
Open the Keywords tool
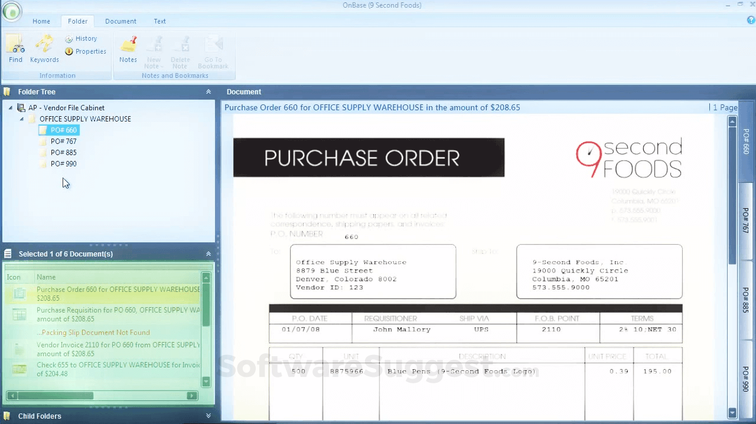point(44,48)
